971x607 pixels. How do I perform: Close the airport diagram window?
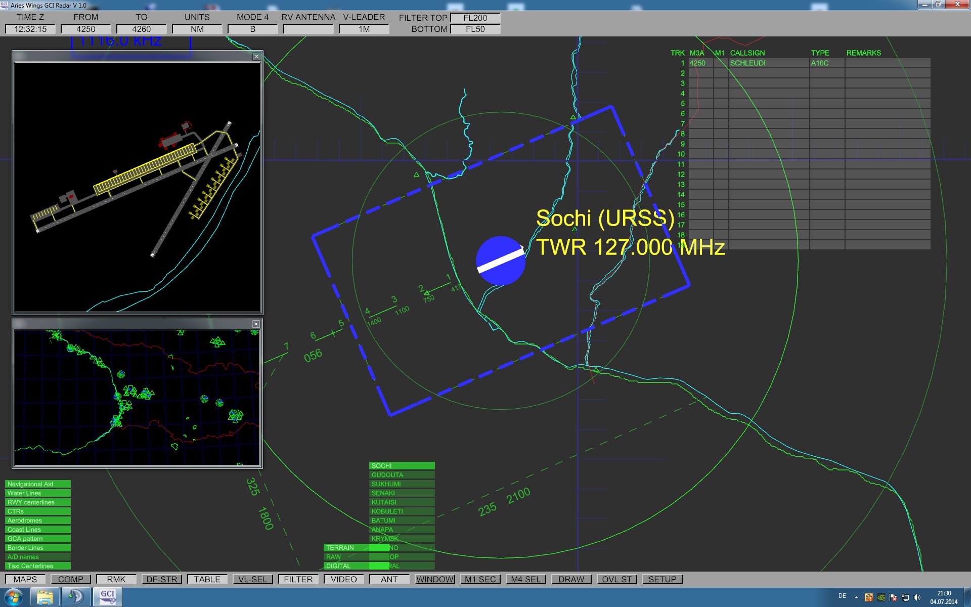pyautogui.click(x=256, y=56)
